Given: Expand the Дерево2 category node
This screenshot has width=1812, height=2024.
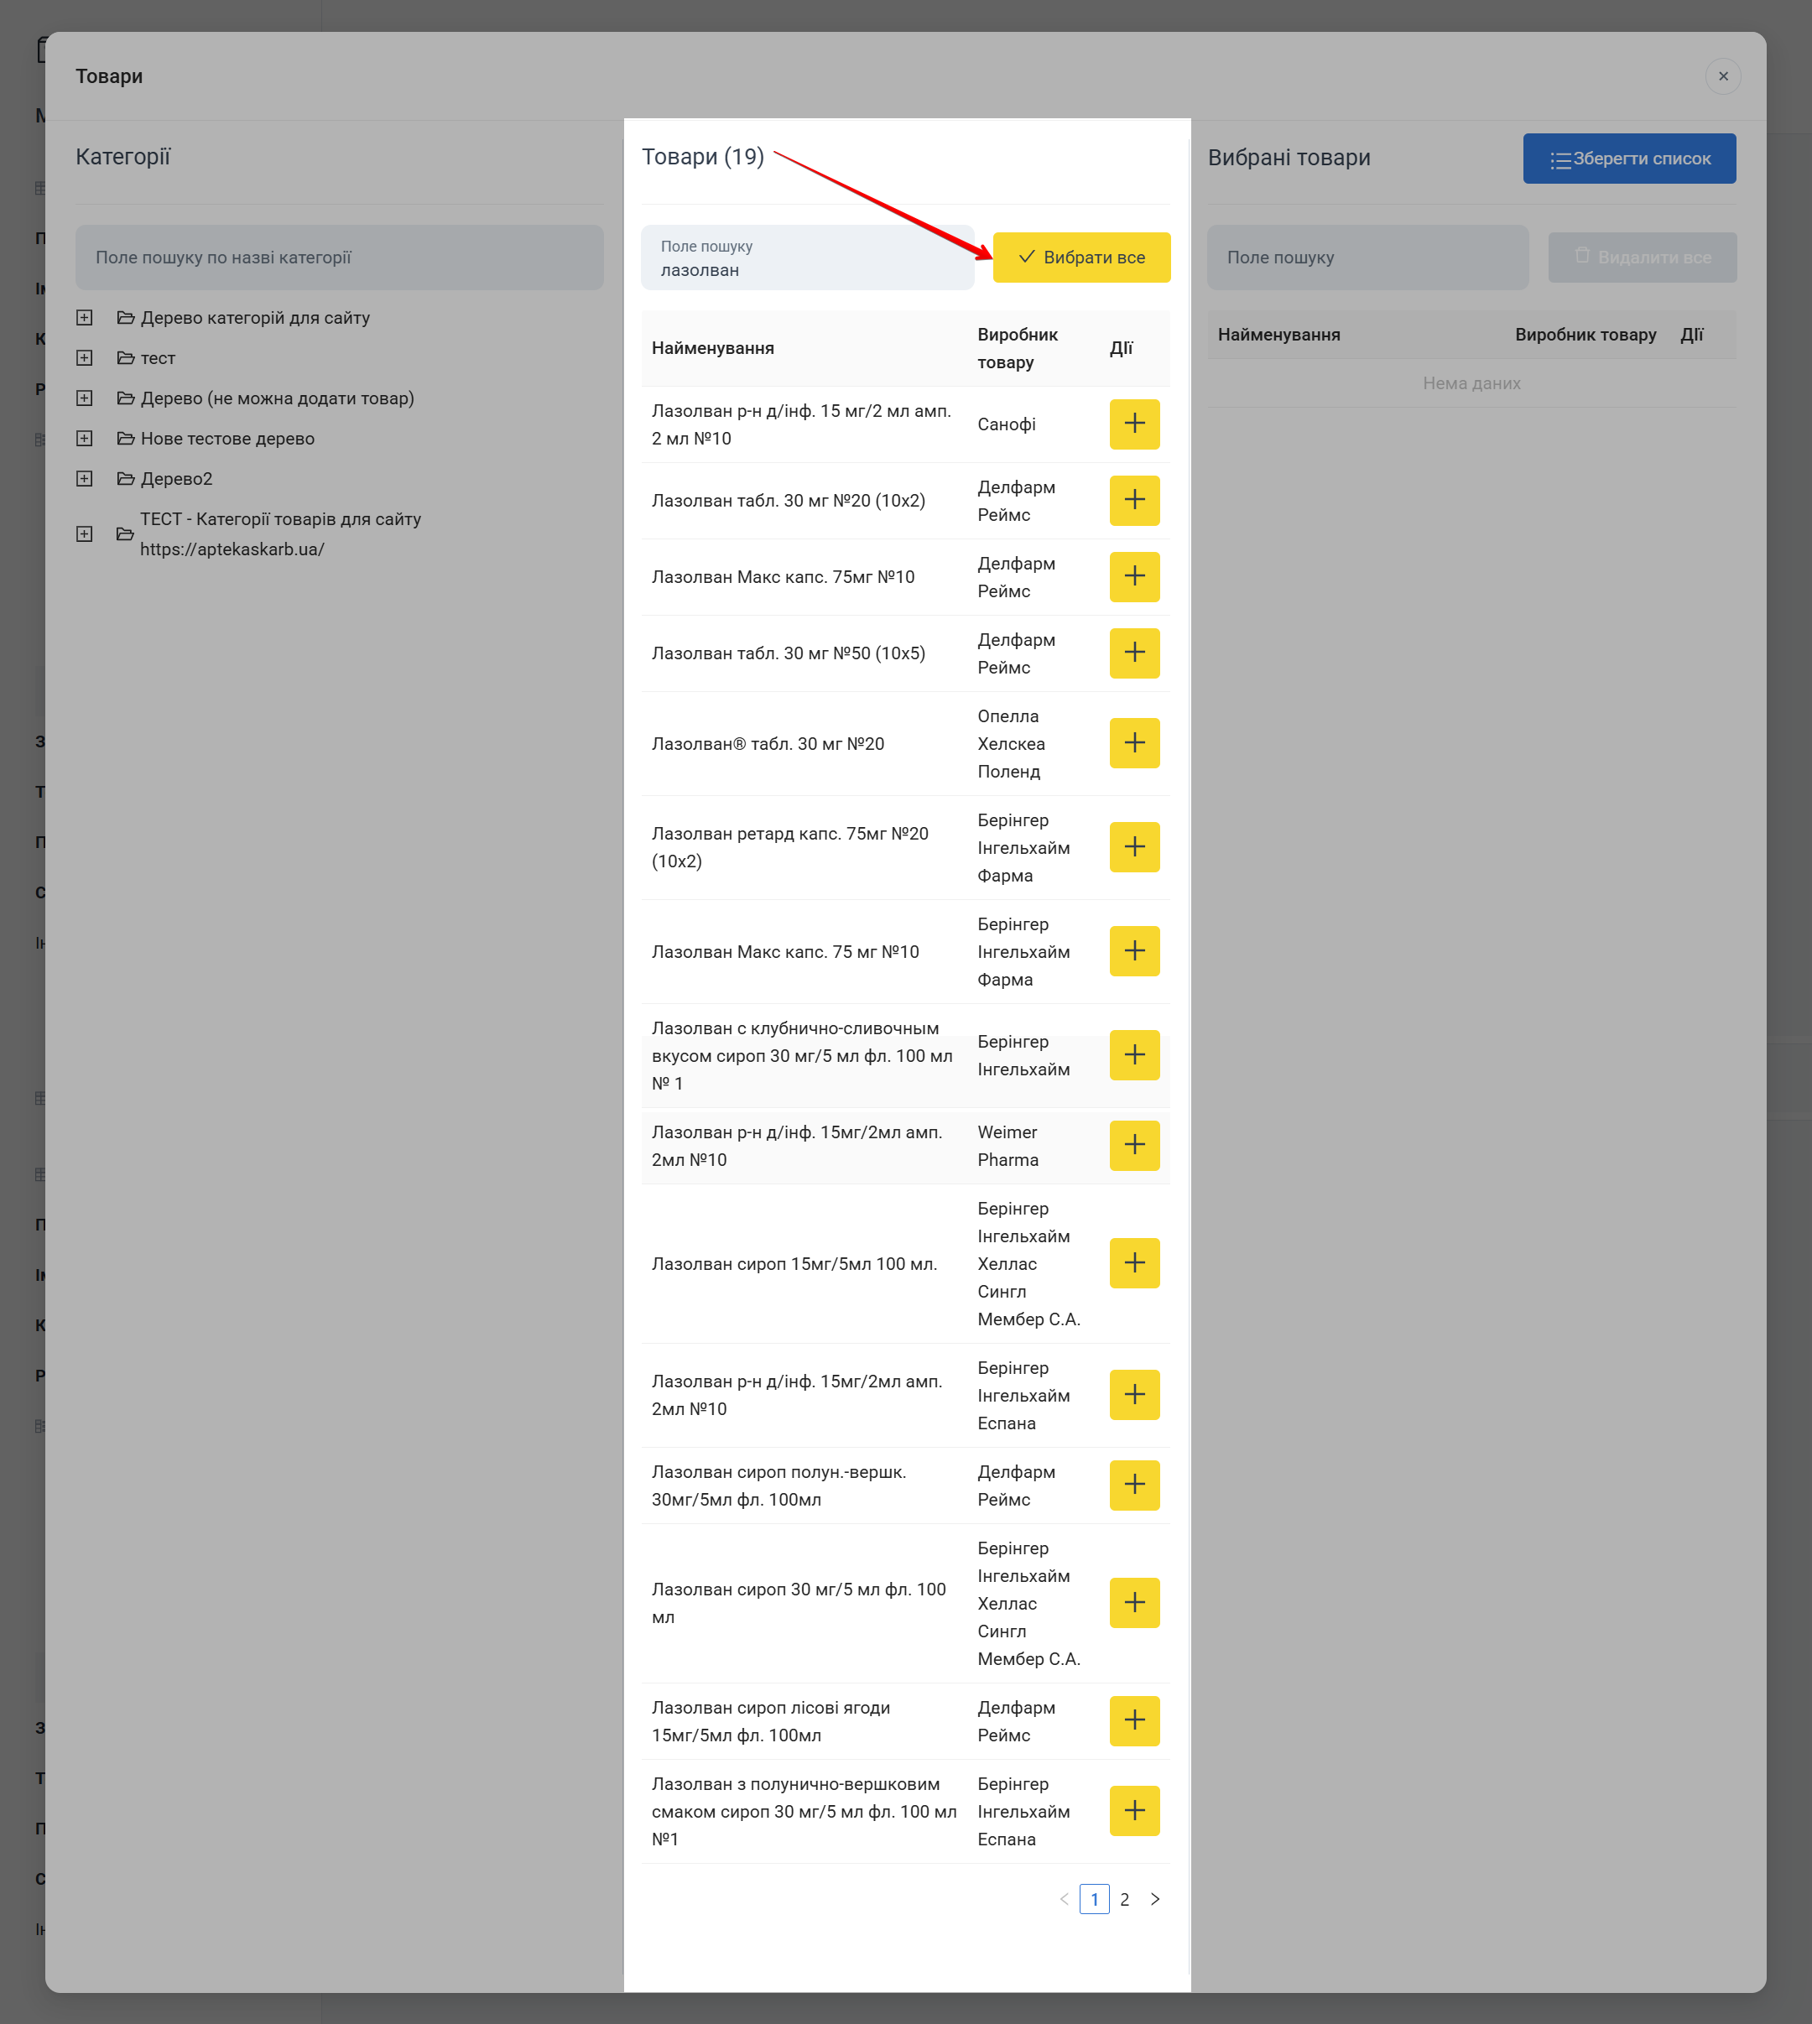Looking at the screenshot, I should click(85, 479).
